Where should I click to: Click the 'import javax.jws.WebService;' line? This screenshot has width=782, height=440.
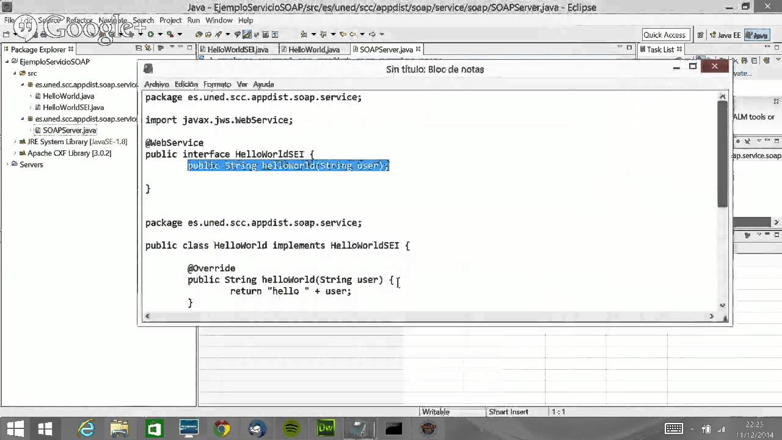[x=219, y=120]
